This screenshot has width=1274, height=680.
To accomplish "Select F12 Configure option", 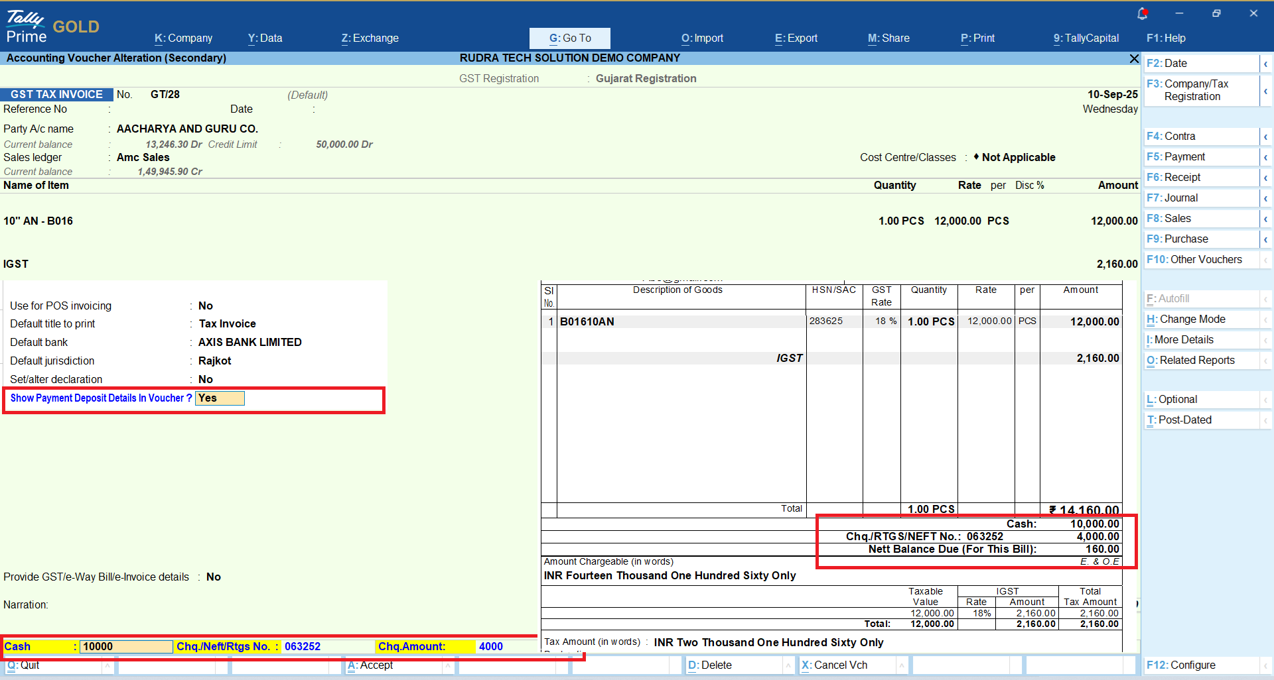I will click(x=1181, y=665).
